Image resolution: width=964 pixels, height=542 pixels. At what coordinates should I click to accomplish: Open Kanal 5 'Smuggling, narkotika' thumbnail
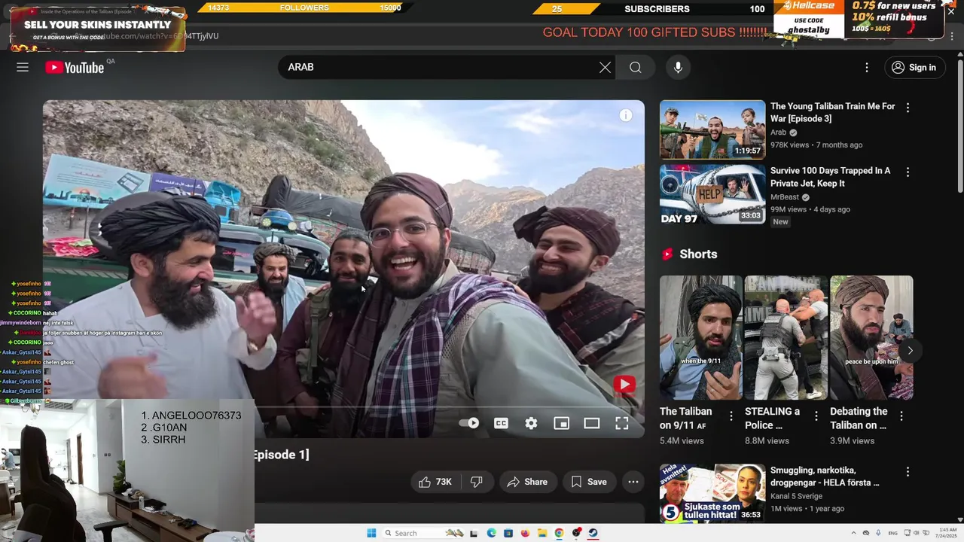point(712,493)
